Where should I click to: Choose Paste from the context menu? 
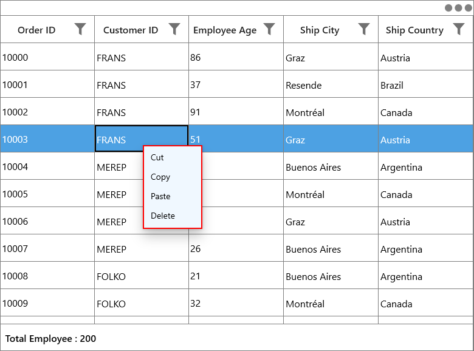(x=173, y=196)
